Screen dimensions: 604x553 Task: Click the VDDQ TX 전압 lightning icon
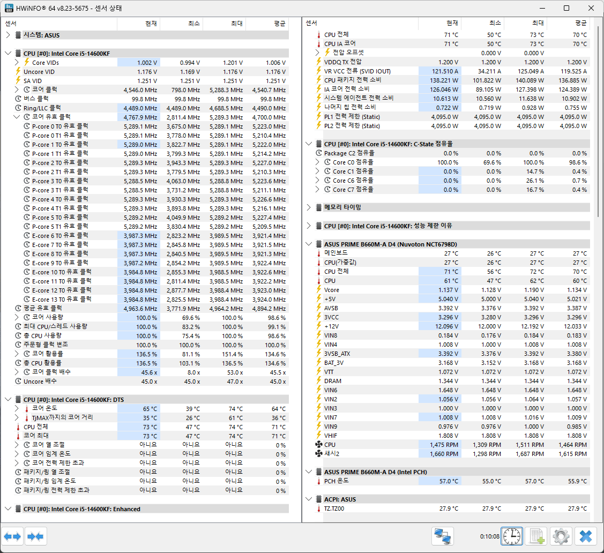[318, 62]
